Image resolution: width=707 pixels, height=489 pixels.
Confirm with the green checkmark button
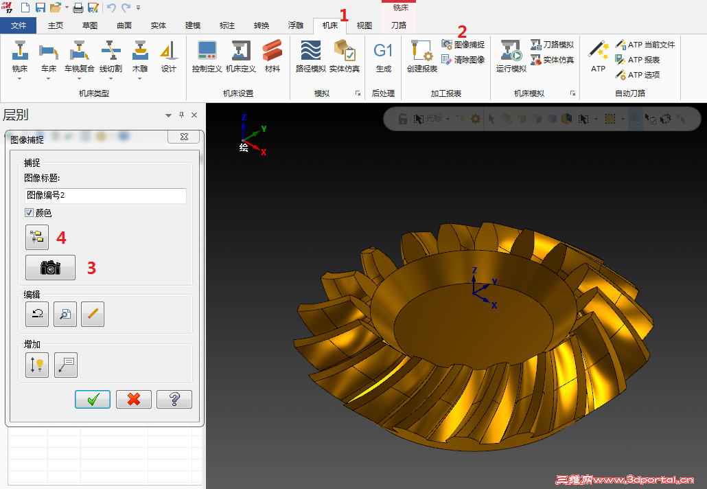(x=93, y=399)
